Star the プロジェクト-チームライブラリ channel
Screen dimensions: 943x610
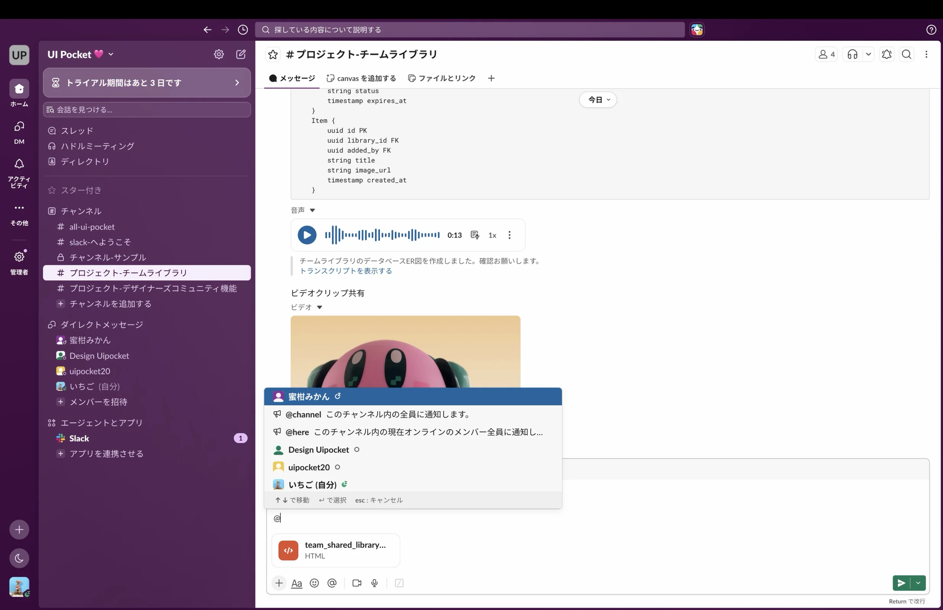[273, 55]
